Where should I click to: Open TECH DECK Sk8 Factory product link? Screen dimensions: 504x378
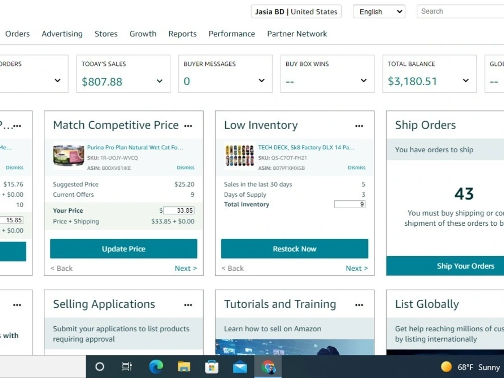(306, 148)
